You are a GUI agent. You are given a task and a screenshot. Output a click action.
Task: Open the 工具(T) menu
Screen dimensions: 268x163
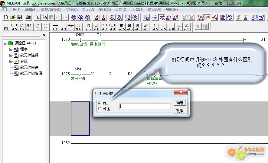(138, 10)
